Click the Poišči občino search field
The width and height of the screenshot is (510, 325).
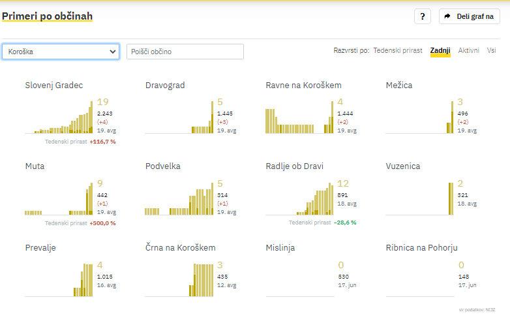click(185, 52)
